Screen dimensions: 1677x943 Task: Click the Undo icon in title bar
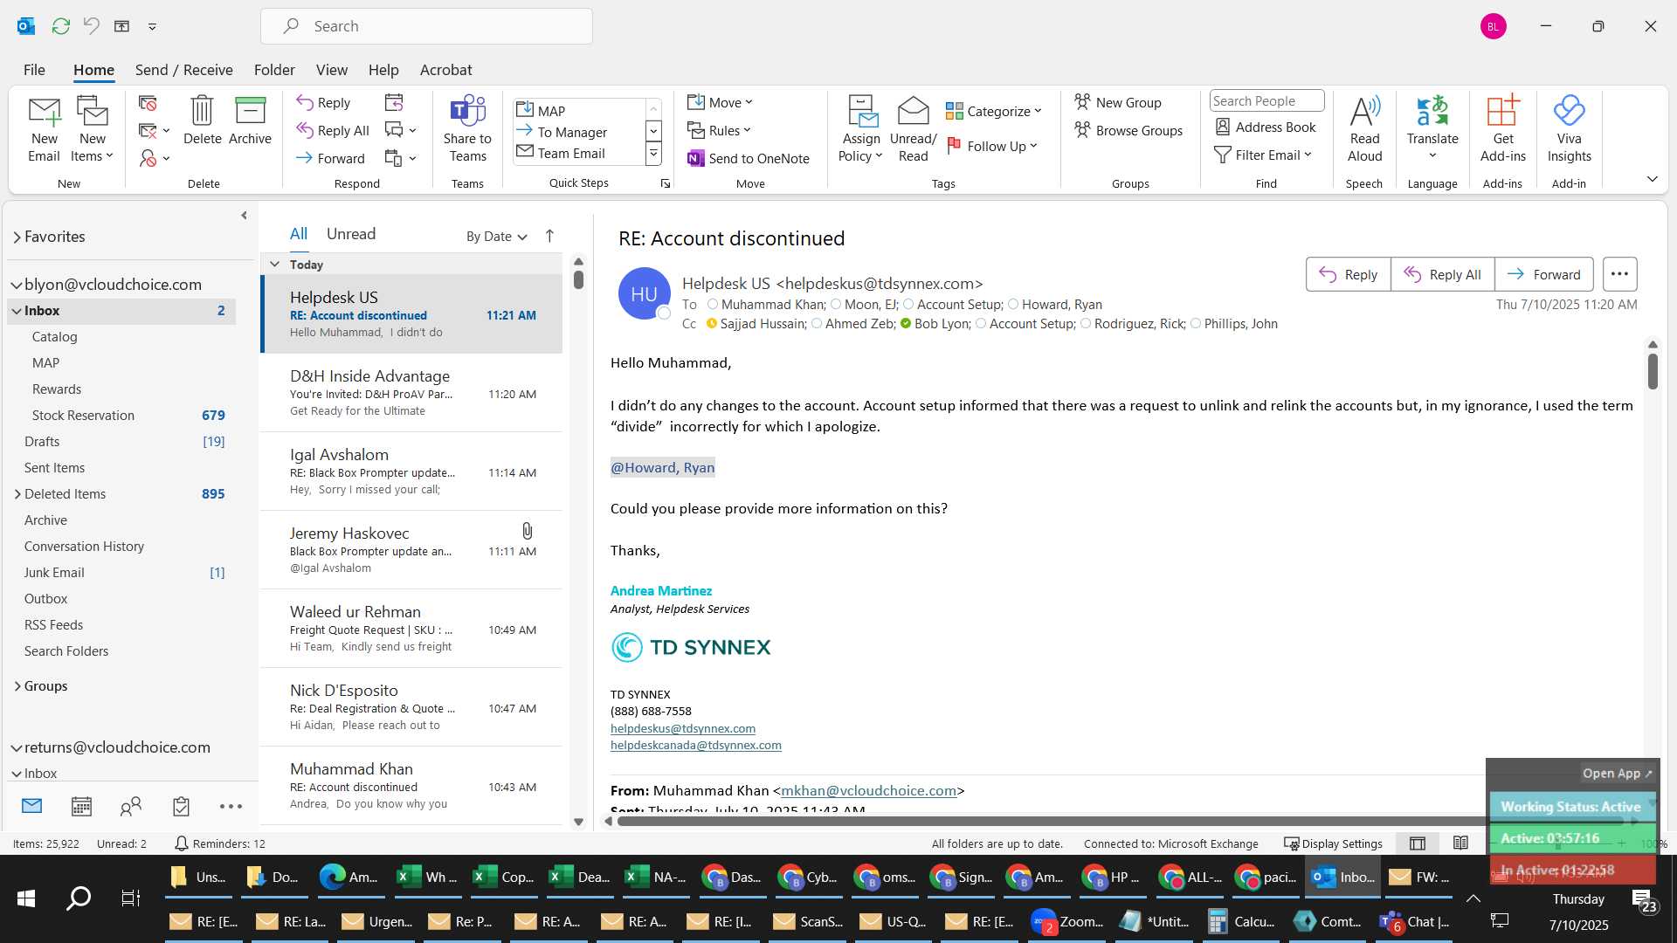click(91, 26)
